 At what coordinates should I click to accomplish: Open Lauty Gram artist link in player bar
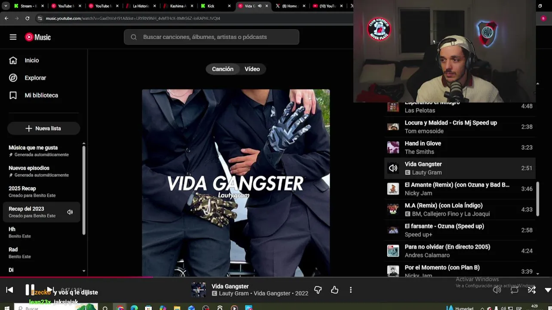click(x=234, y=294)
